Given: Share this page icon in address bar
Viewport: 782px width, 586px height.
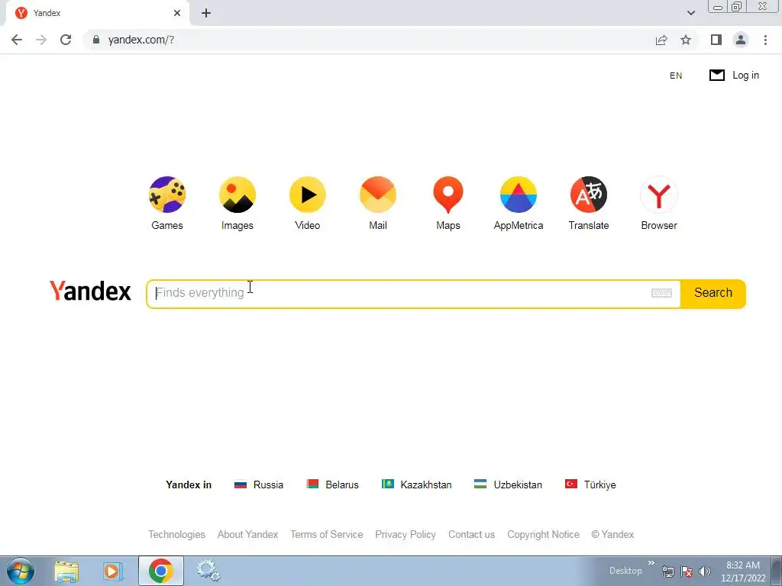Looking at the screenshot, I should 661,40.
